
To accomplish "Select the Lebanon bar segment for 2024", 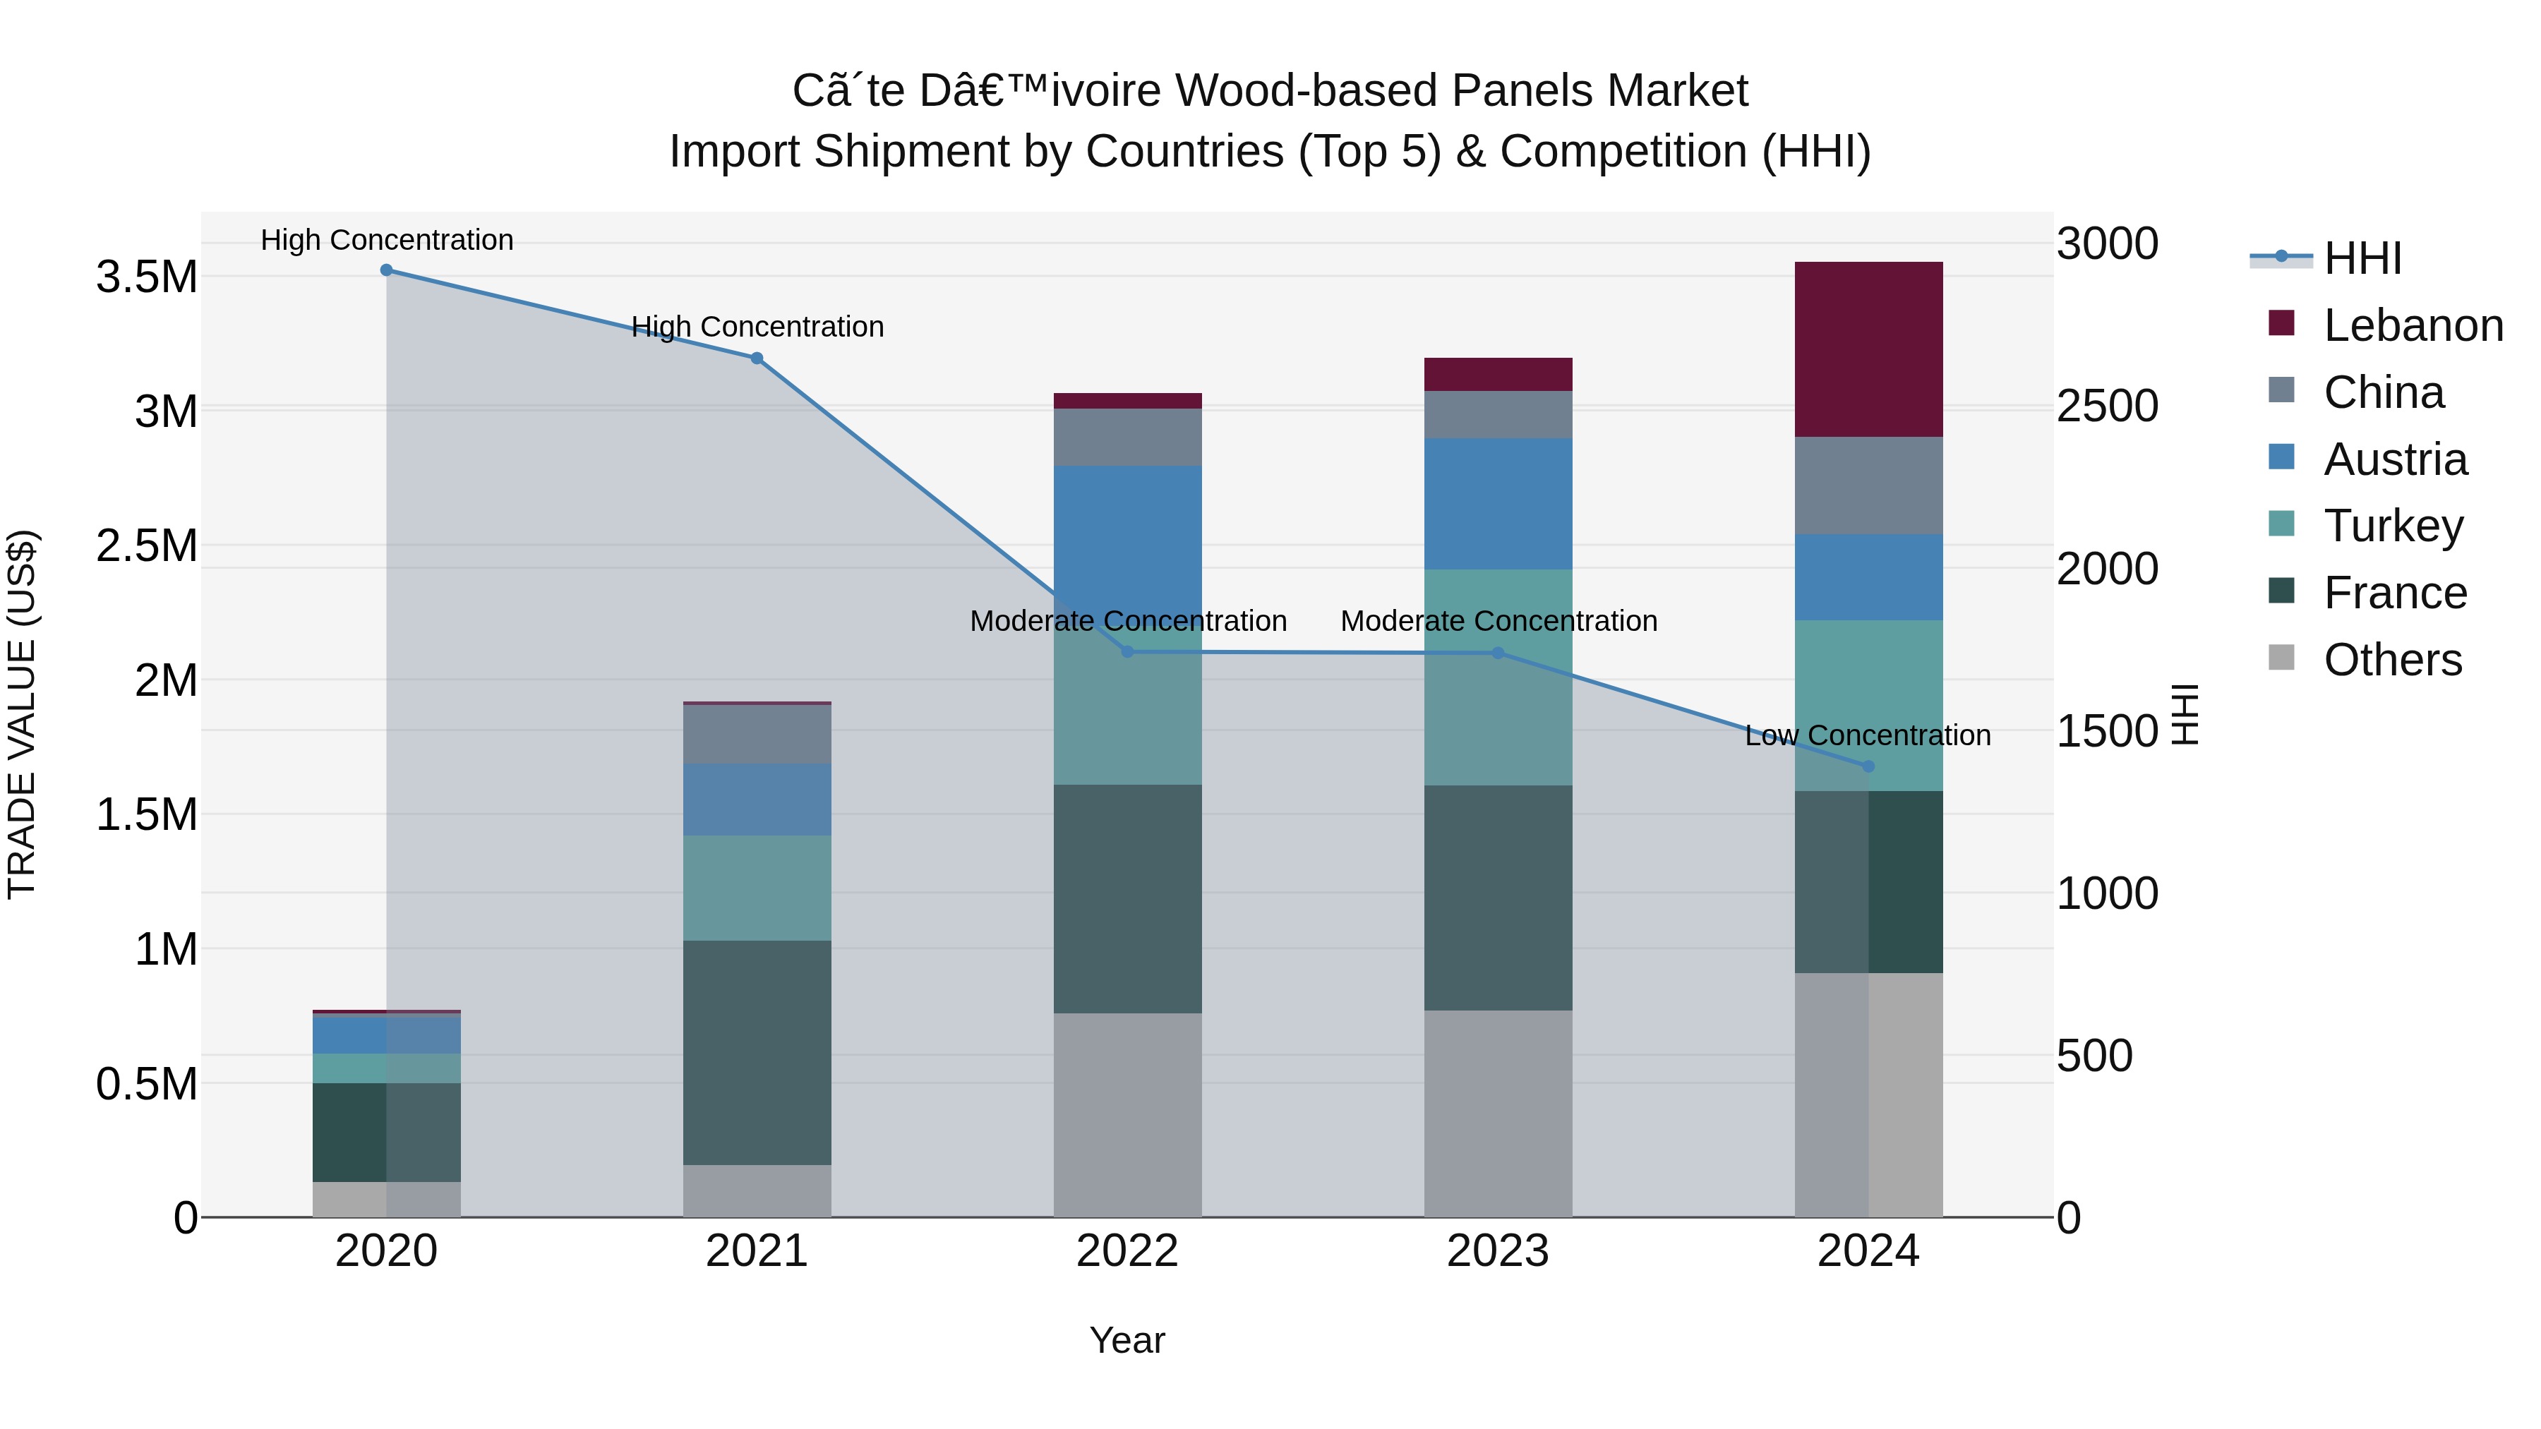I will click(1868, 349).
